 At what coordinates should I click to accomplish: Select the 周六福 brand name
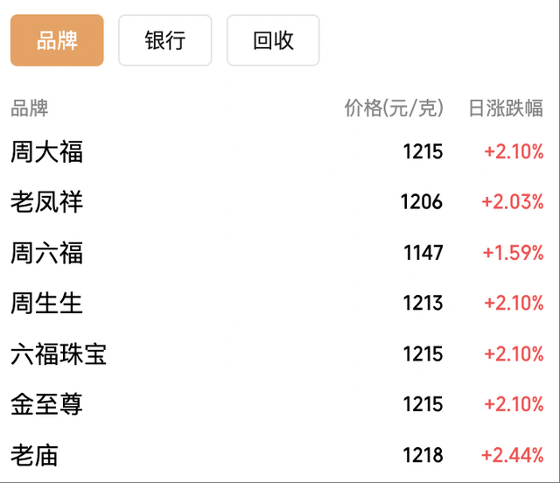click(x=47, y=254)
